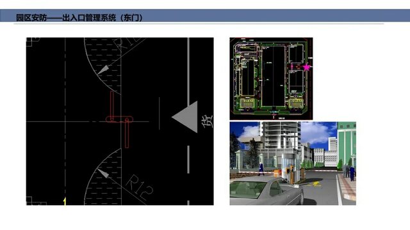This screenshot has height=230, width=410.
Task: Click the pink star marker on site plan
Action: (306, 68)
